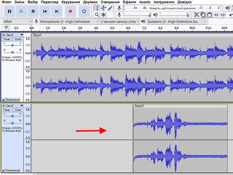Start playback with the green Play button
The height and width of the screenshot is (175, 233).
pos(21,11)
